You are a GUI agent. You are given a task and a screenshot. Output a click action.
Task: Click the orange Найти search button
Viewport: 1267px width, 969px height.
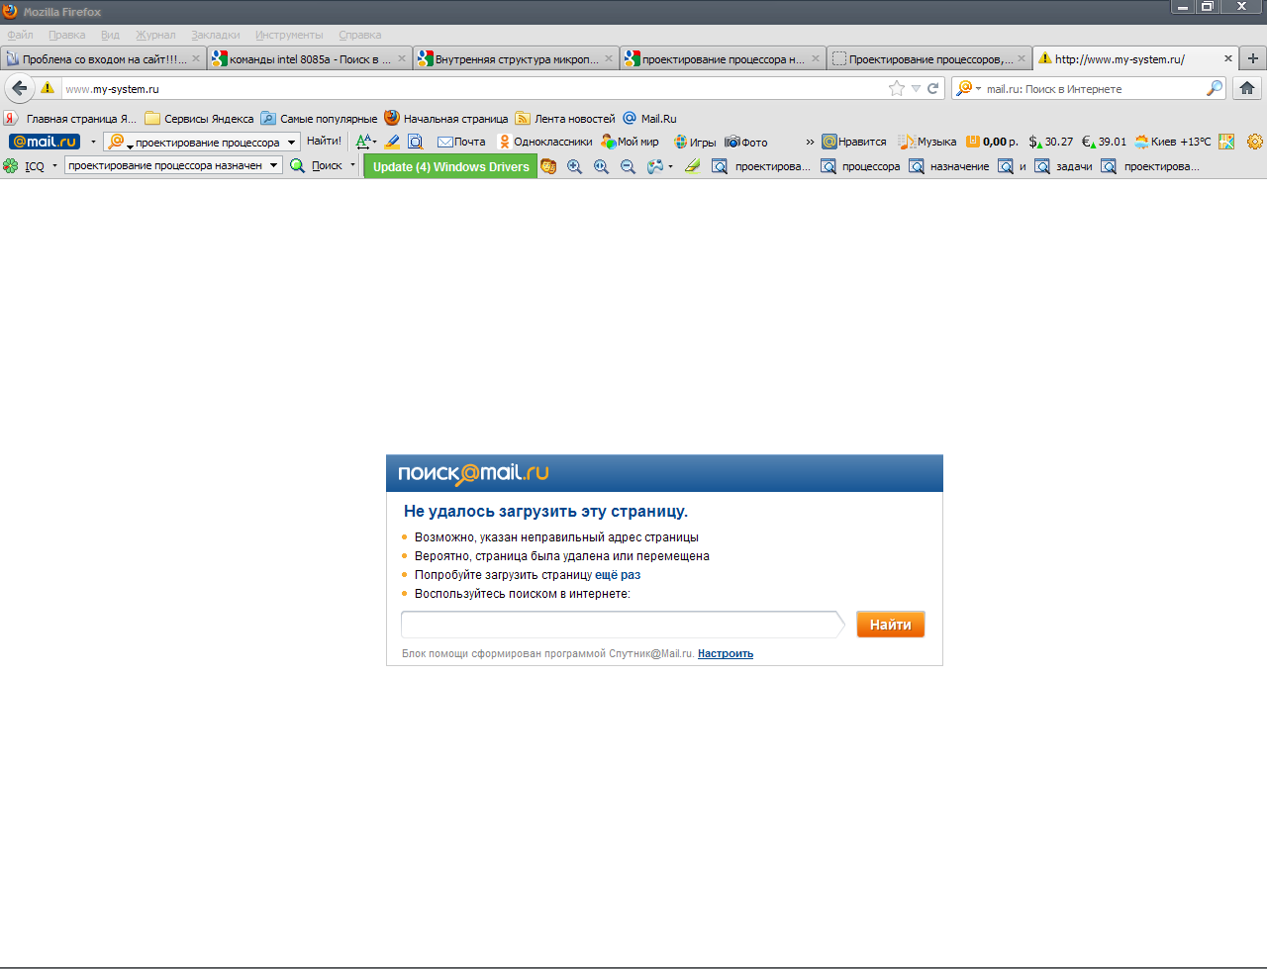pyautogui.click(x=890, y=625)
